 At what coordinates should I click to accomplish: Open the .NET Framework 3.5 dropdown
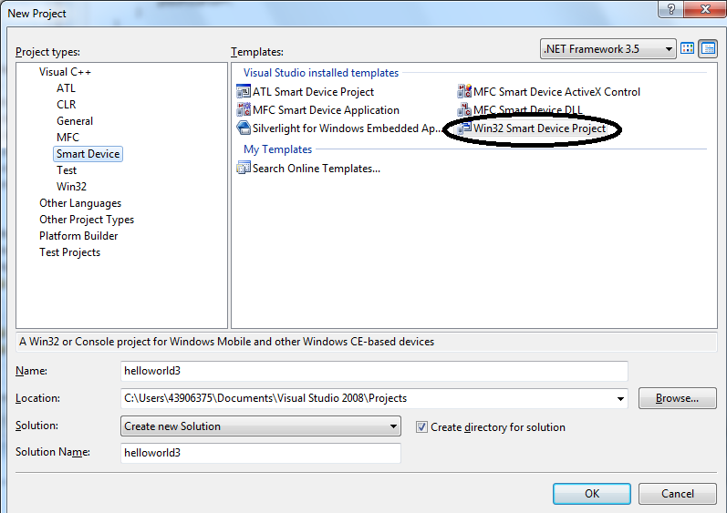pyautogui.click(x=608, y=48)
